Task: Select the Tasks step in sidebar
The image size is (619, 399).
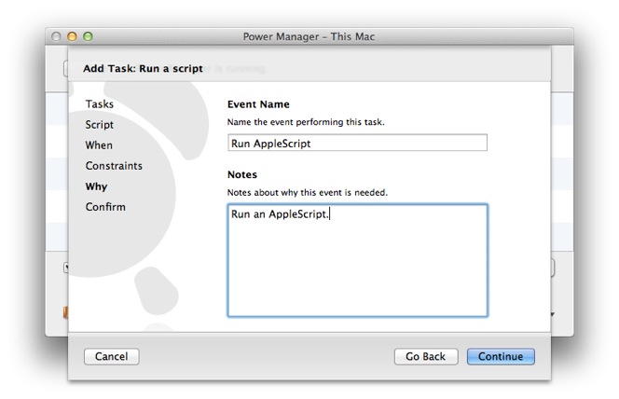Action: click(x=100, y=104)
